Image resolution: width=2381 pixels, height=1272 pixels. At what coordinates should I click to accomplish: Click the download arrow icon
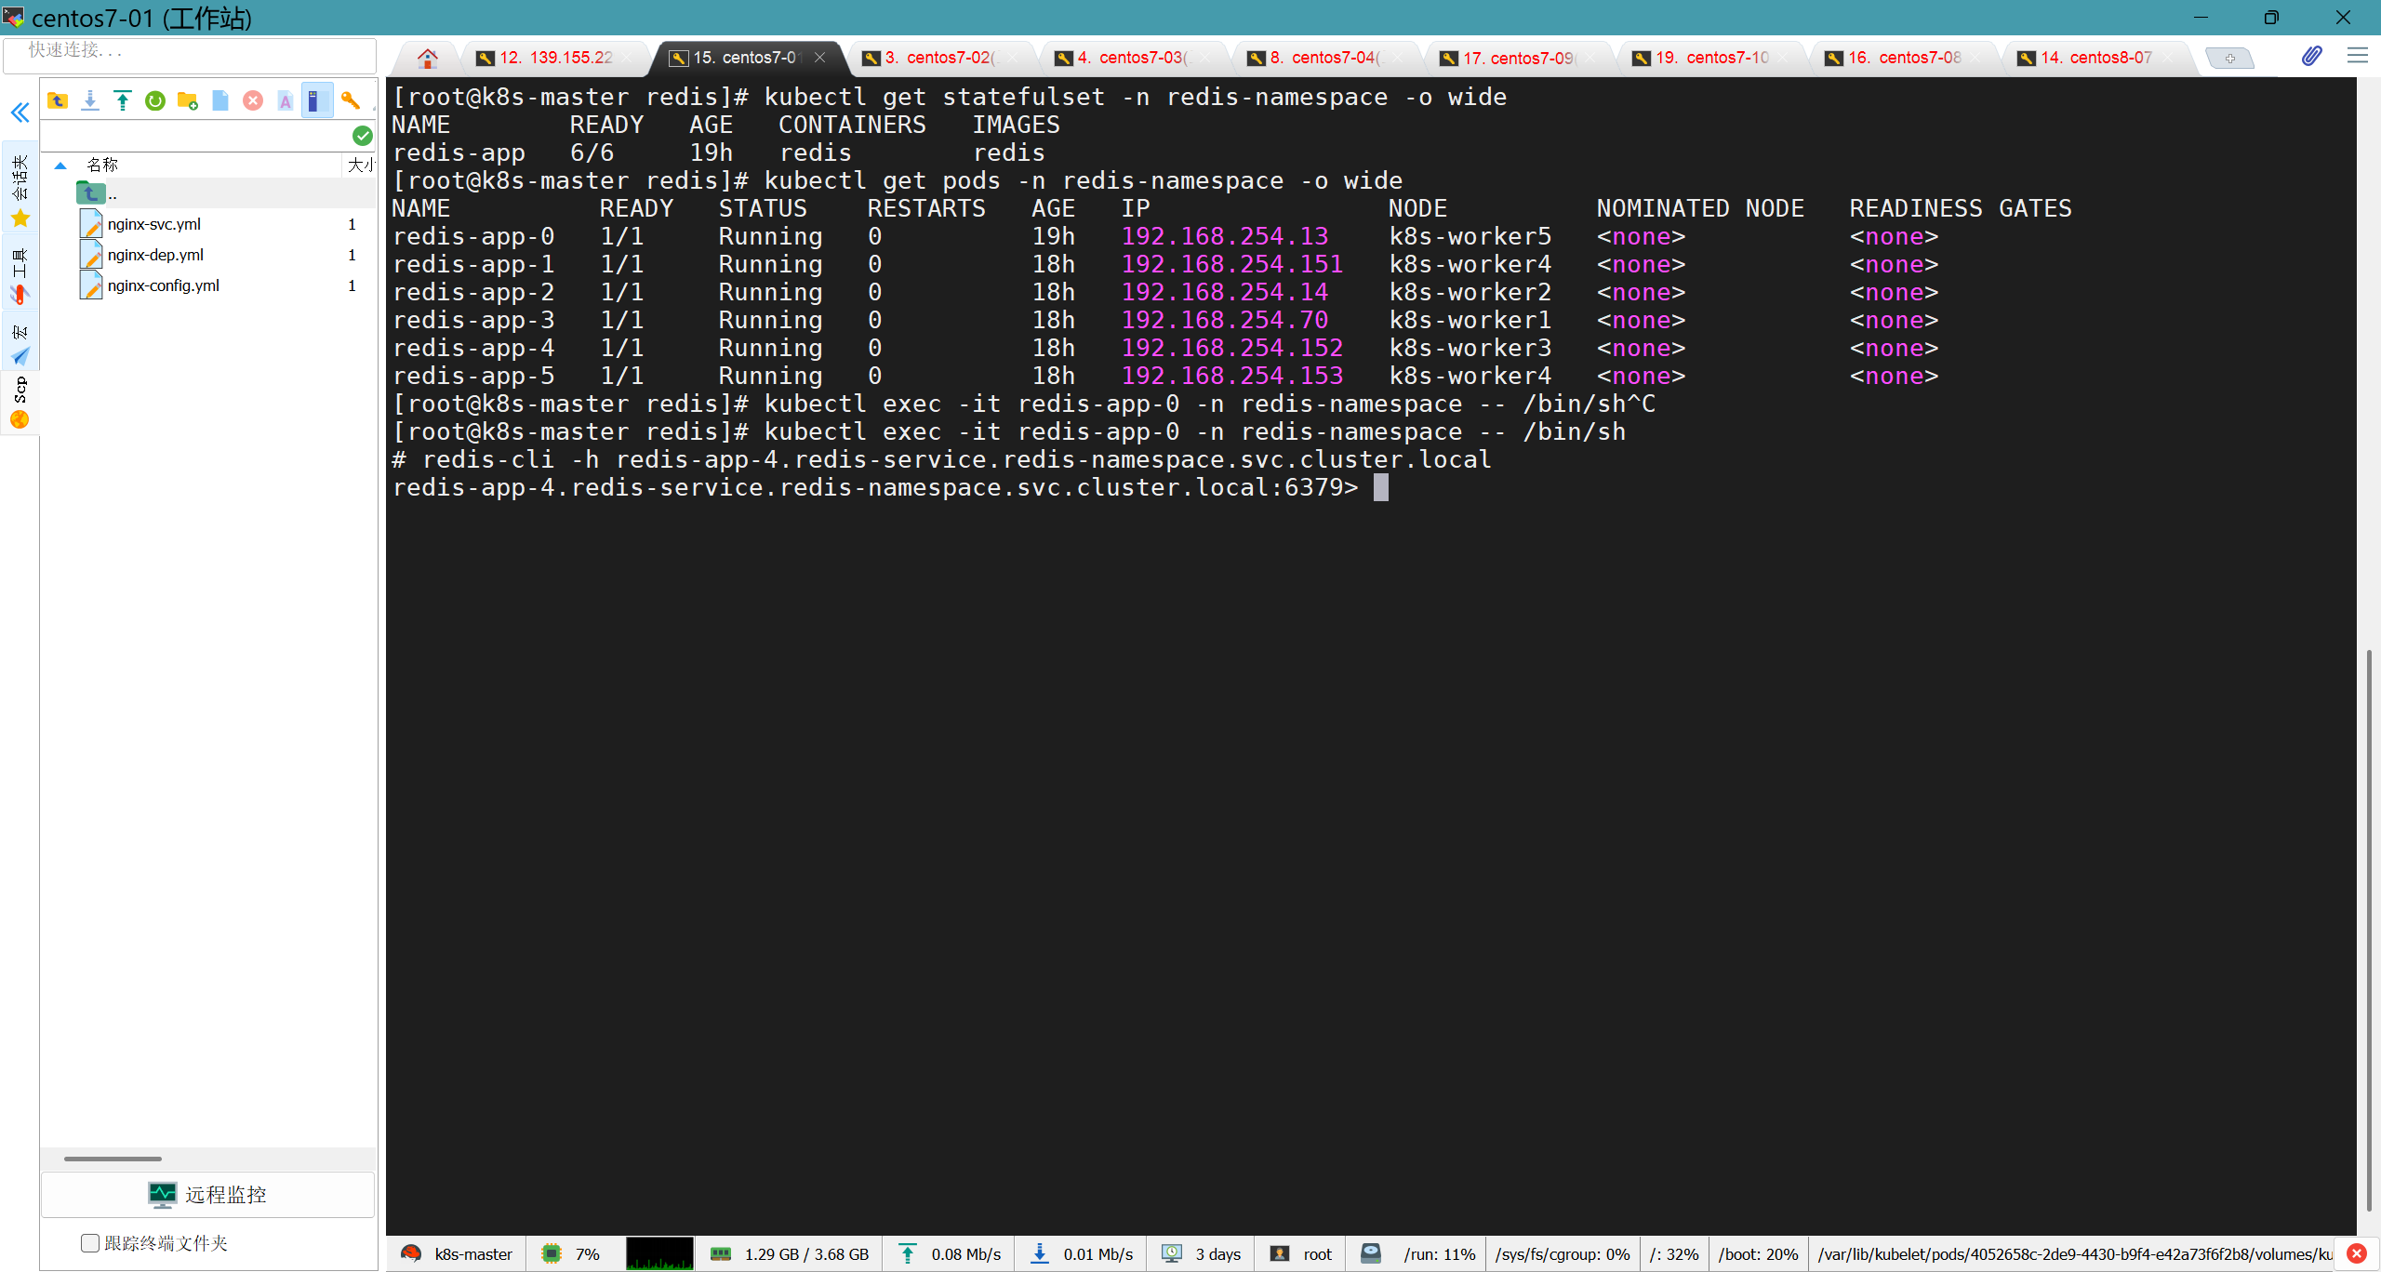90,100
